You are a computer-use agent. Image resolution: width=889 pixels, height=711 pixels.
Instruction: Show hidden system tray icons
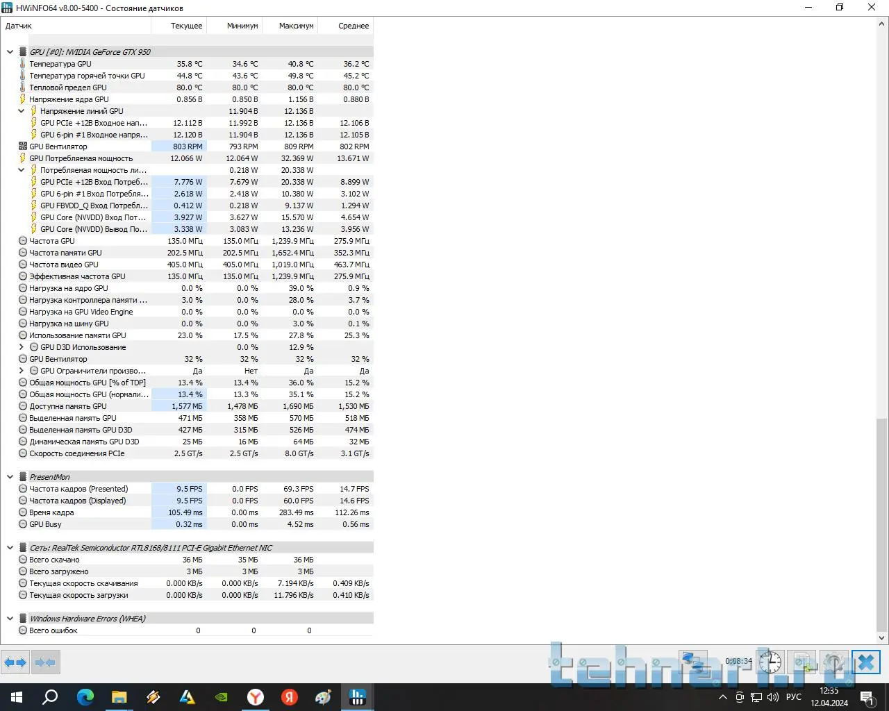click(723, 697)
